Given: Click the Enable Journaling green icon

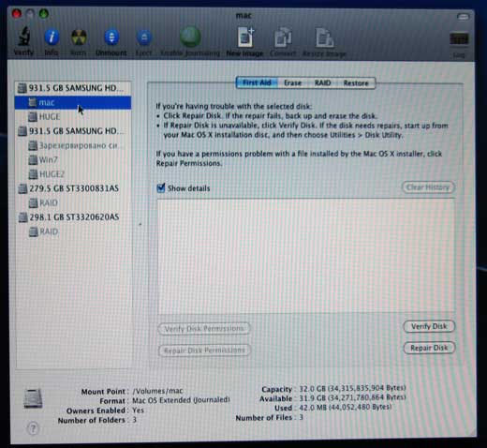Looking at the screenshot, I should click(x=190, y=37).
